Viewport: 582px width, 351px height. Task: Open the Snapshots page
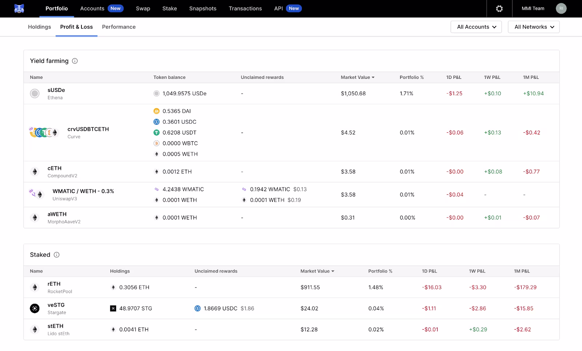point(203,9)
